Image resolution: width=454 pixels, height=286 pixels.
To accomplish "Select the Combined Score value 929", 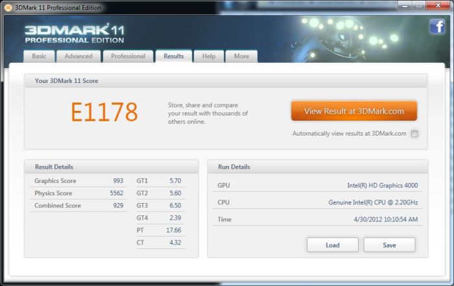I will click(118, 206).
